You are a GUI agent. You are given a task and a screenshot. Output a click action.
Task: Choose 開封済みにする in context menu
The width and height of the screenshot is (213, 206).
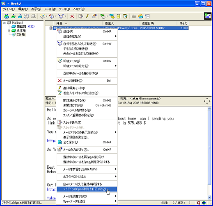(87, 100)
